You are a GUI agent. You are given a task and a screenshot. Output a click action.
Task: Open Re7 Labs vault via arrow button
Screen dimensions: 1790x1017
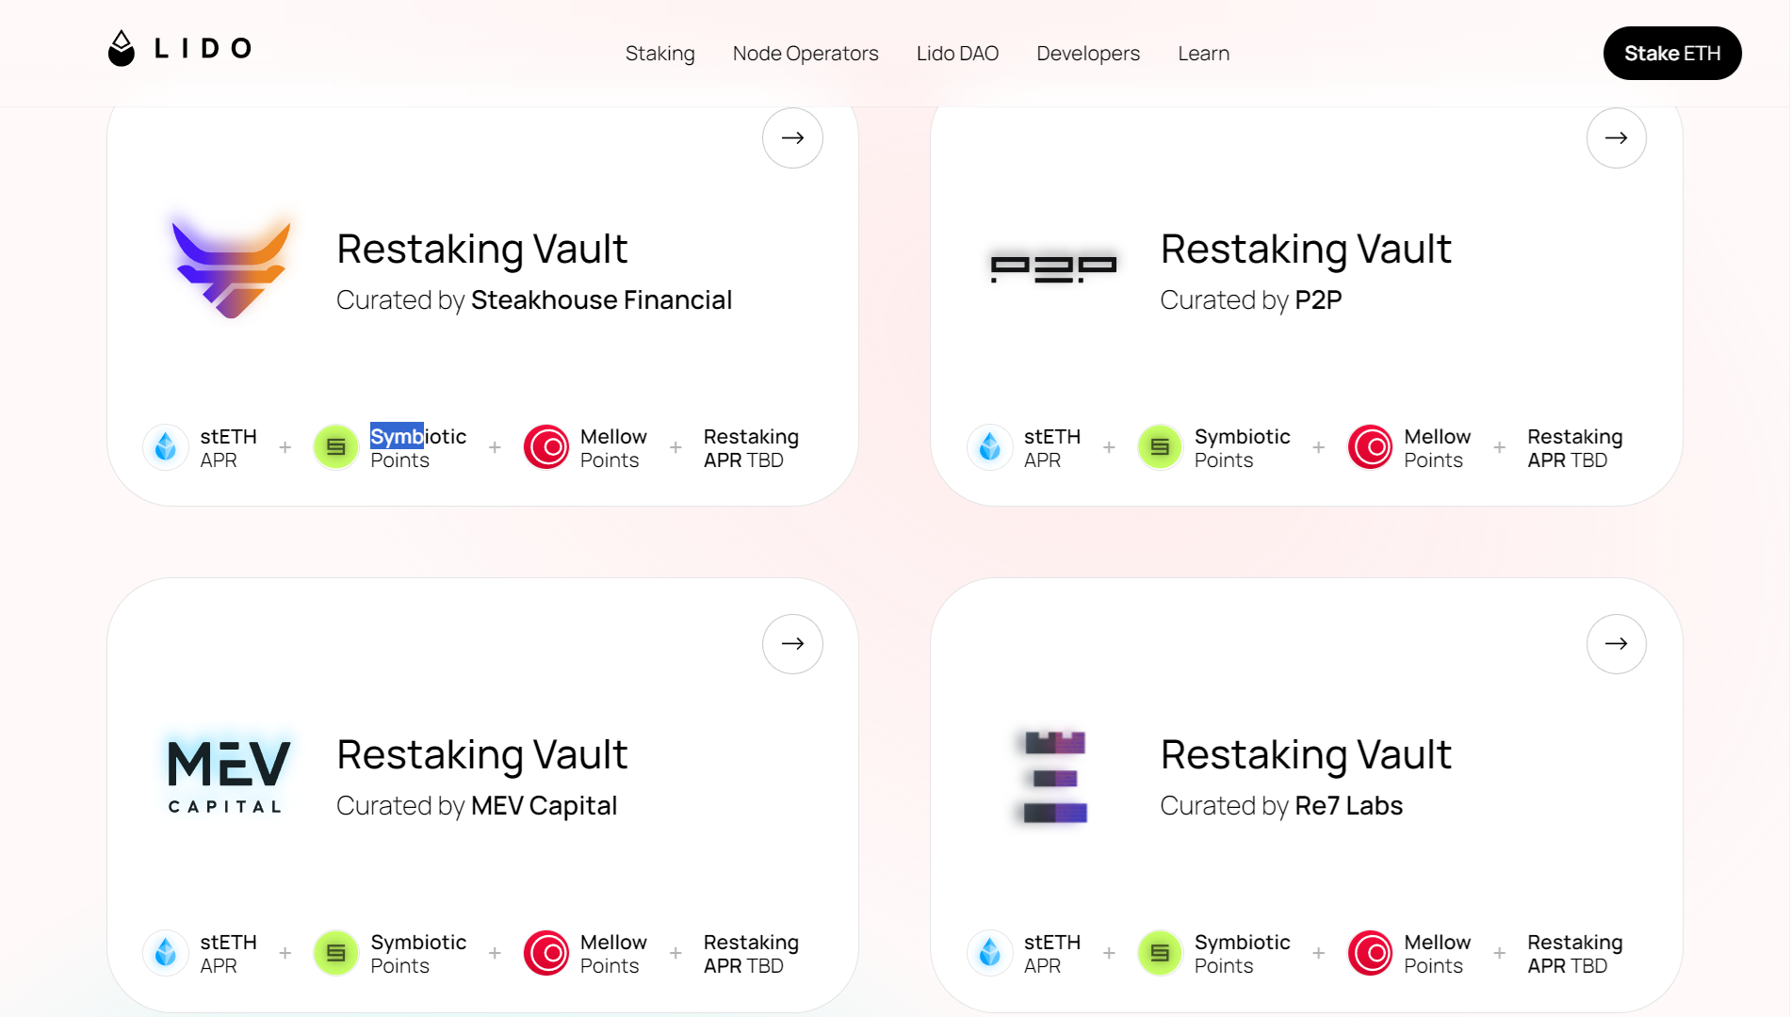[x=1617, y=644]
